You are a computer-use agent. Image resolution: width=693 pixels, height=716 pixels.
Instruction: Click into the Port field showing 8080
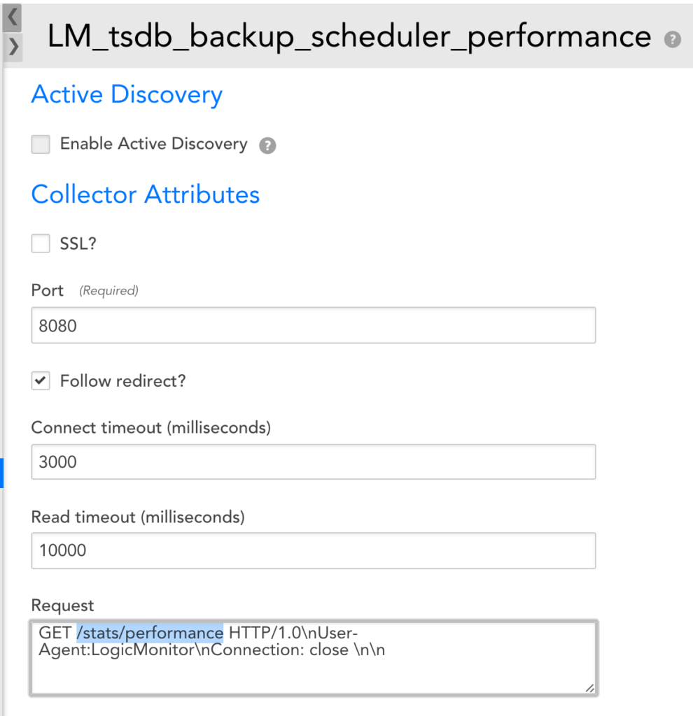[x=313, y=325]
